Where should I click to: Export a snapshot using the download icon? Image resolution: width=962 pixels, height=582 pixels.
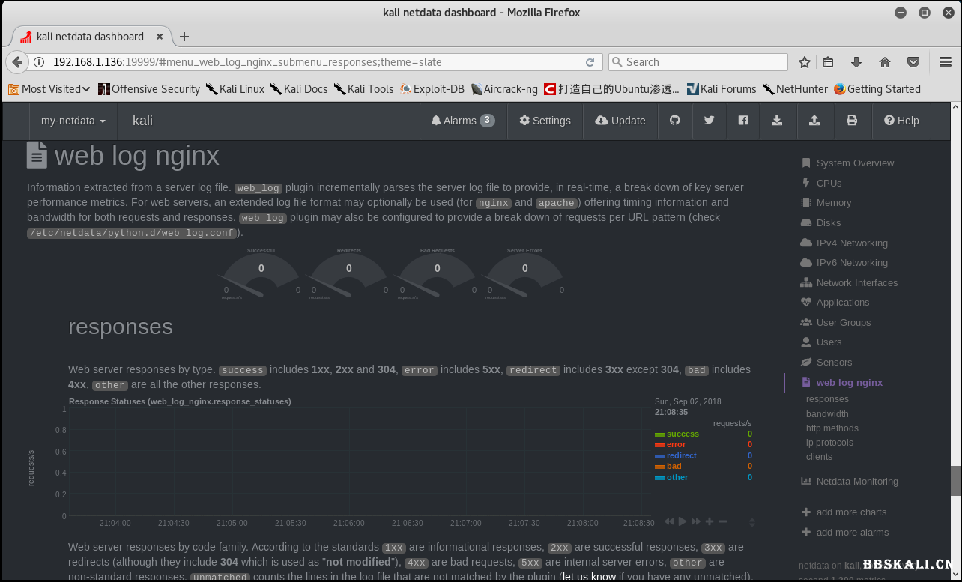tap(778, 121)
